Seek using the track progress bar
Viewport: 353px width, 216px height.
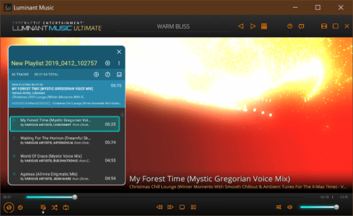point(164,197)
